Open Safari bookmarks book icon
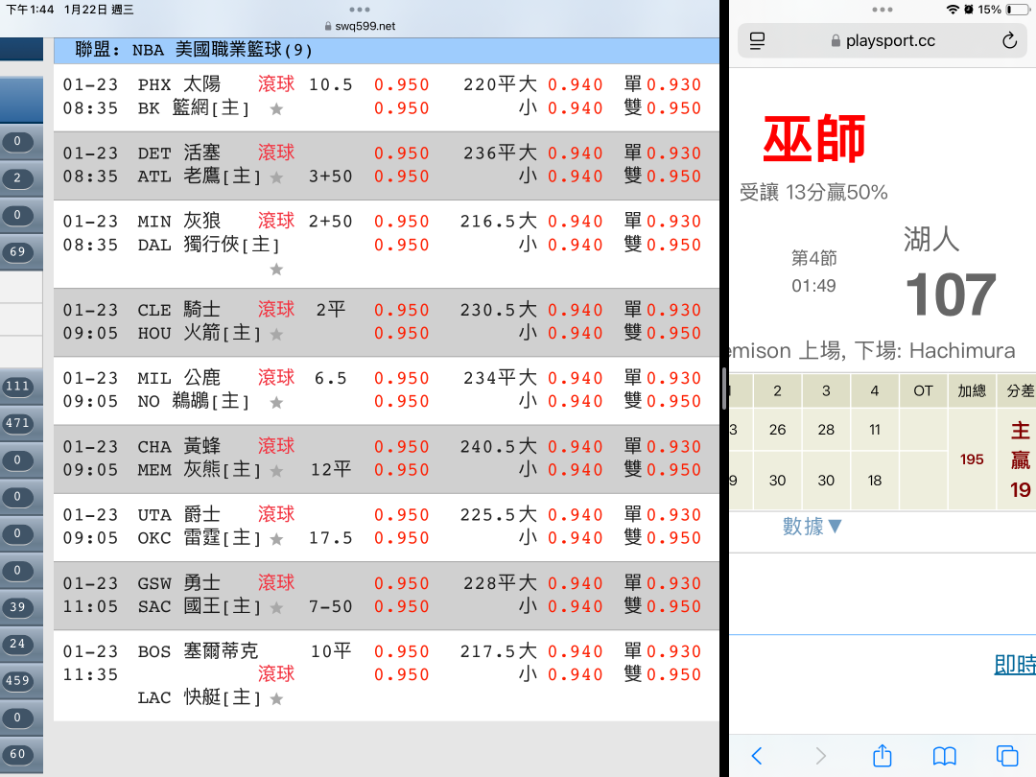This screenshot has height=777, width=1036. pos(944,755)
